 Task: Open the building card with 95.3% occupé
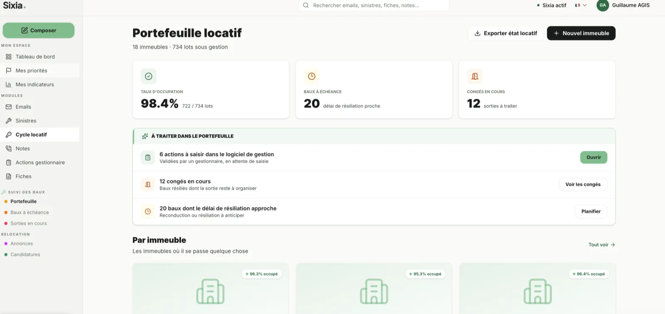374,289
